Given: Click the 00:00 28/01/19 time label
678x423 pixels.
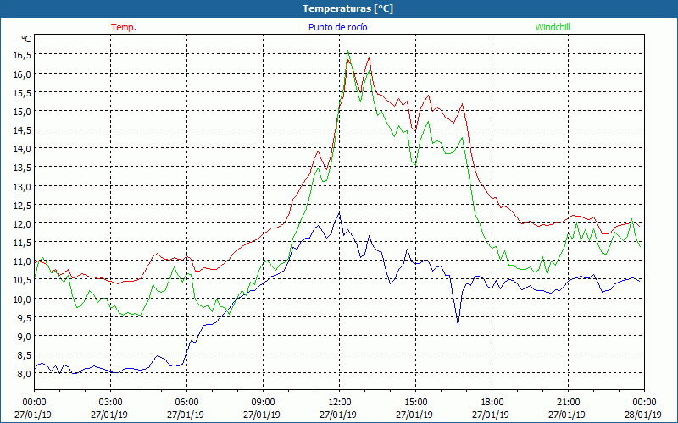Looking at the screenshot, I should [x=643, y=409].
